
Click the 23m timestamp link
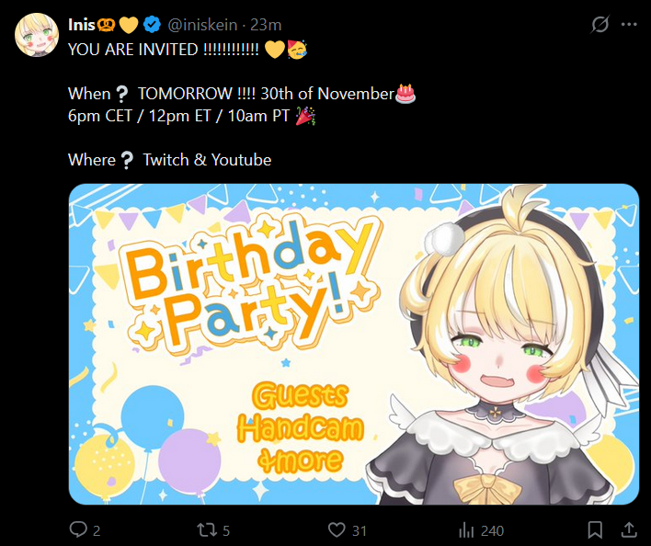pos(266,24)
